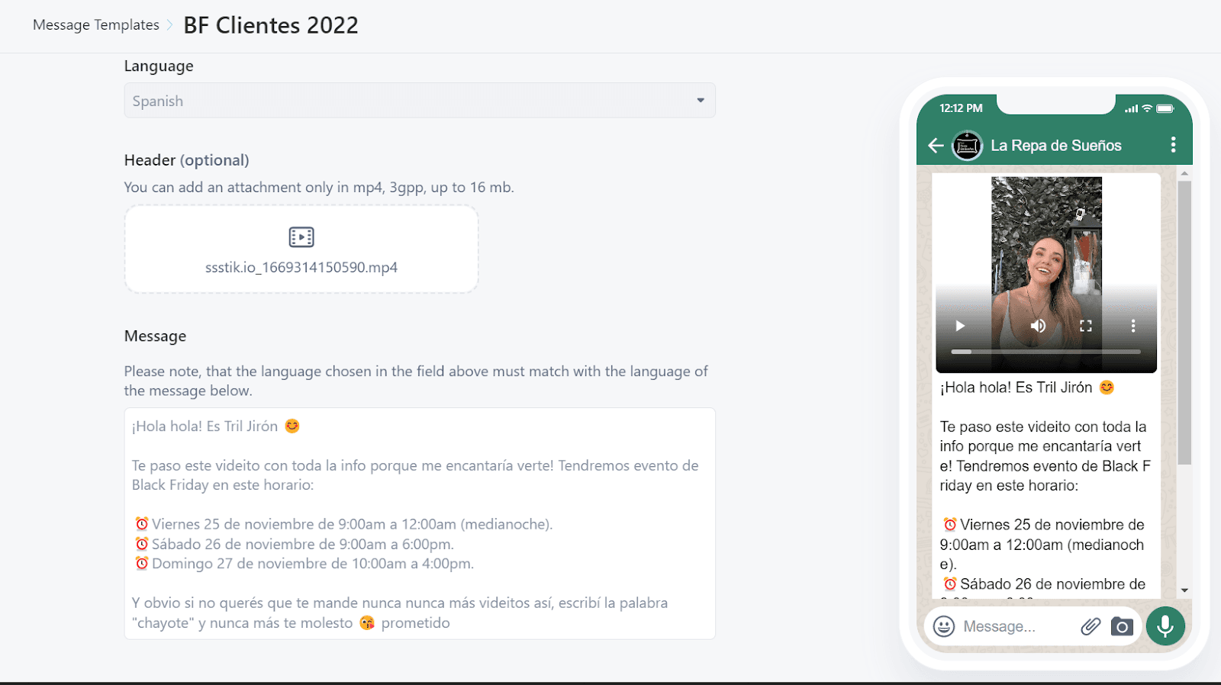Click the Language dropdown arrow
Viewport: 1221px width, 685px height.
(x=701, y=101)
